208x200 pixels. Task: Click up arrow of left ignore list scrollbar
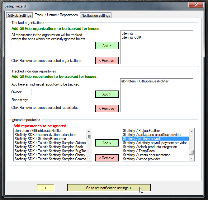[89, 131]
